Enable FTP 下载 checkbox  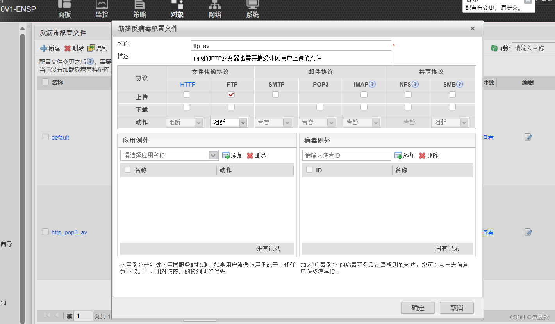(x=231, y=107)
